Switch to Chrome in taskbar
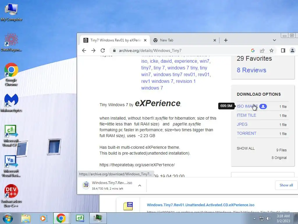298x224 pixels. click(61, 218)
